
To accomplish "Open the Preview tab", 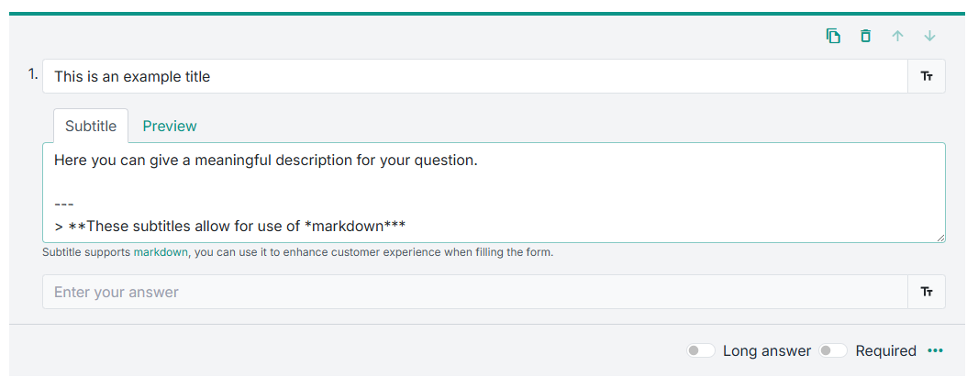I will click(x=170, y=126).
